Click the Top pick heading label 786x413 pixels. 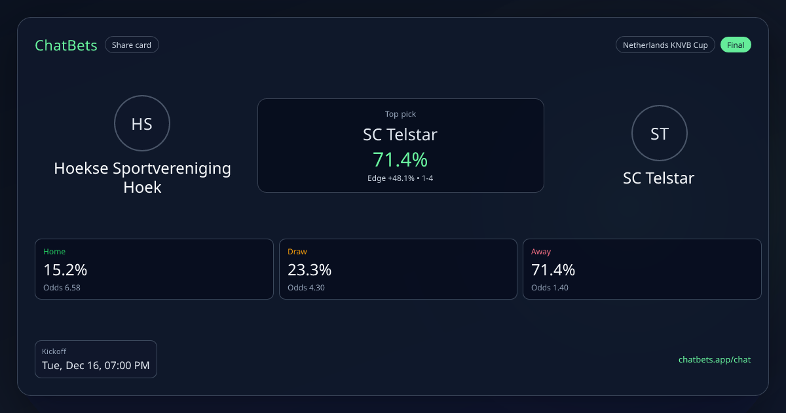coord(400,114)
